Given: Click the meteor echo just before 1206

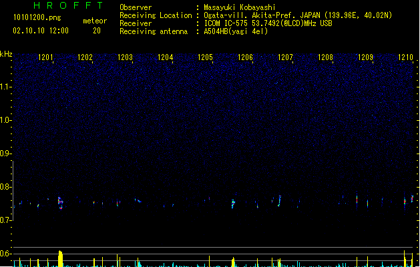Looking at the screenshot, I should pos(233,204).
